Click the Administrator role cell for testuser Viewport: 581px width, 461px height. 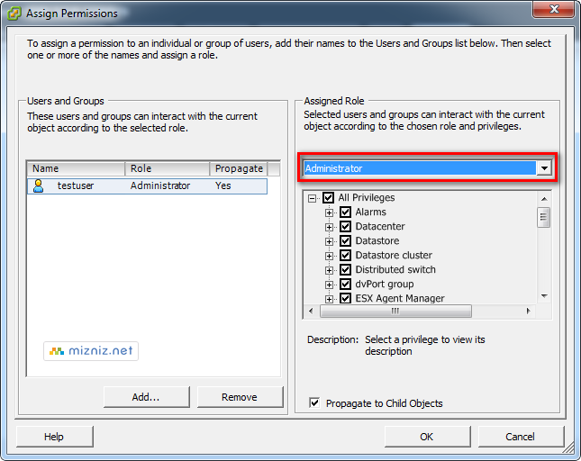point(160,185)
